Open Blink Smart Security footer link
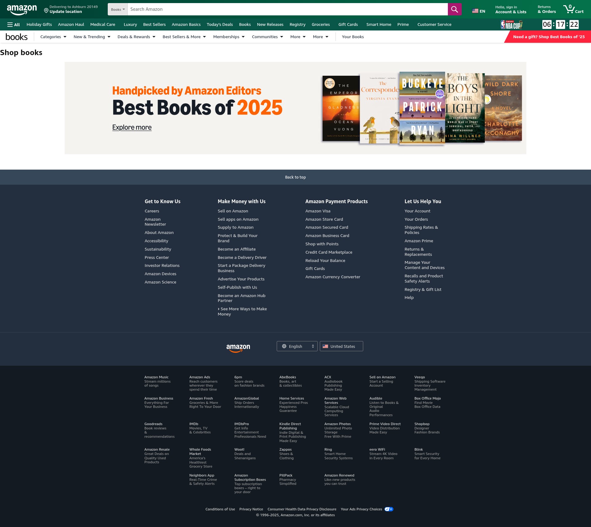Image resolution: width=591 pixels, height=527 pixels. 427,454
